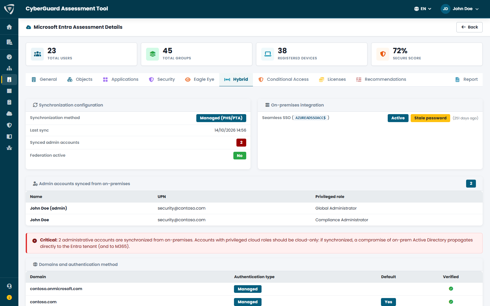Screen dimensions: 490x306
Task: Open the cloud sidebar icon
Action: click(x=9, y=114)
